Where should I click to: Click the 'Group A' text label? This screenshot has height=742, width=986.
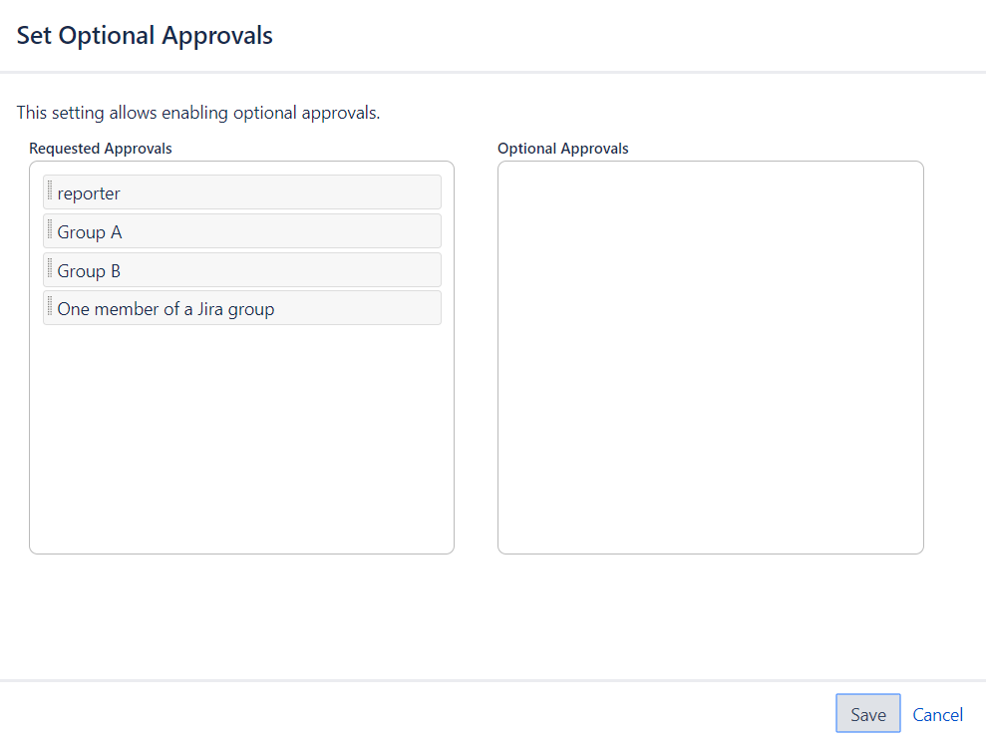coord(90,232)
